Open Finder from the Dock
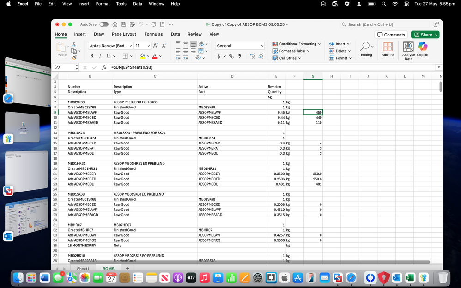 click(18, 277)
